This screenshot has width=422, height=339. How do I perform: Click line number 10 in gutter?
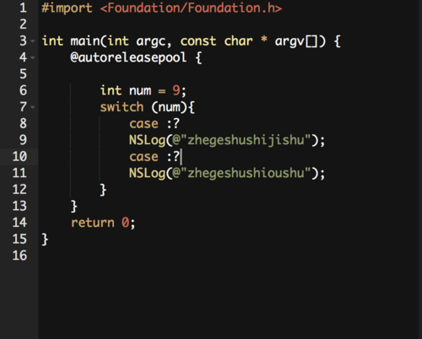coord(19,156)
